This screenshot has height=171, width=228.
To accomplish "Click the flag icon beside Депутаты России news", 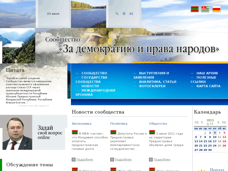I will (113, 132).
